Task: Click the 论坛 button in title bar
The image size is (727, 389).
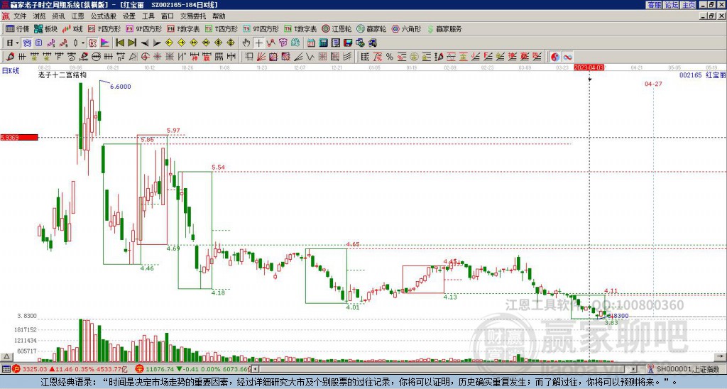Action: coord(671,5)
